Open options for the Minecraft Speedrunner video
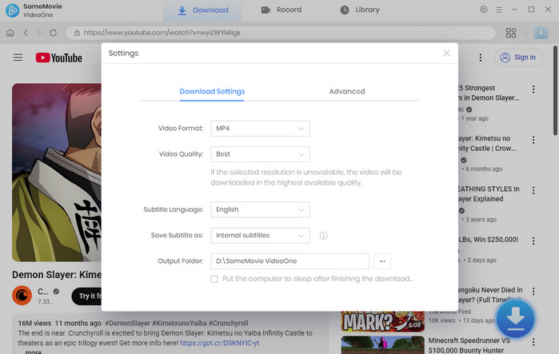 click(x=533, y=342)
